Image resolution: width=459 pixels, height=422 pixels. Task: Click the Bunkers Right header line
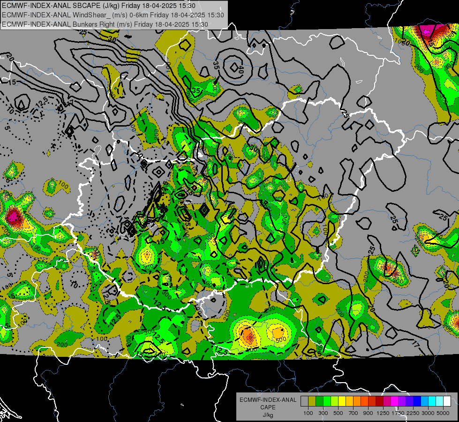(x=105, y=24)
